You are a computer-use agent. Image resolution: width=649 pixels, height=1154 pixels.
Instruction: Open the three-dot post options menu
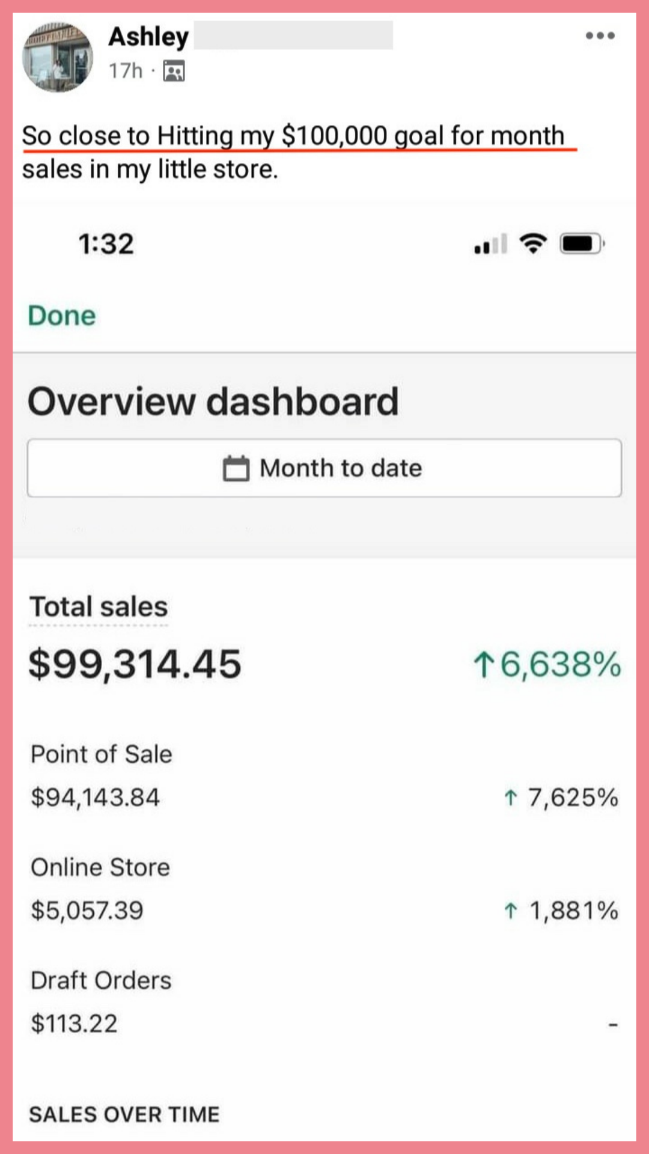[x=600, y=35]
